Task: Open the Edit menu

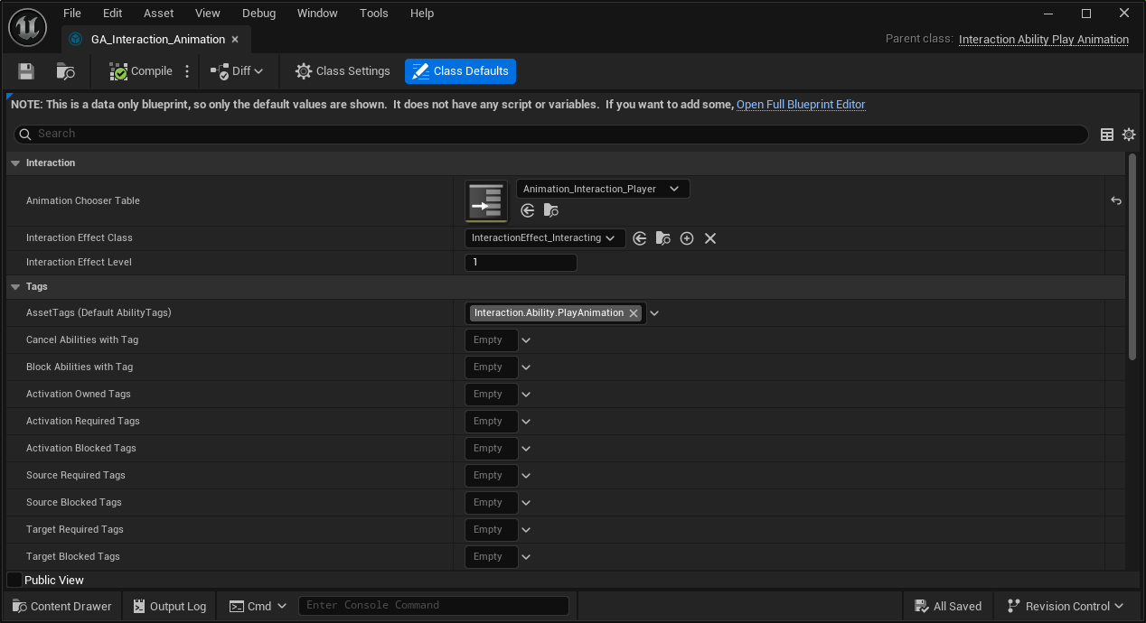Action: point(112,13)
